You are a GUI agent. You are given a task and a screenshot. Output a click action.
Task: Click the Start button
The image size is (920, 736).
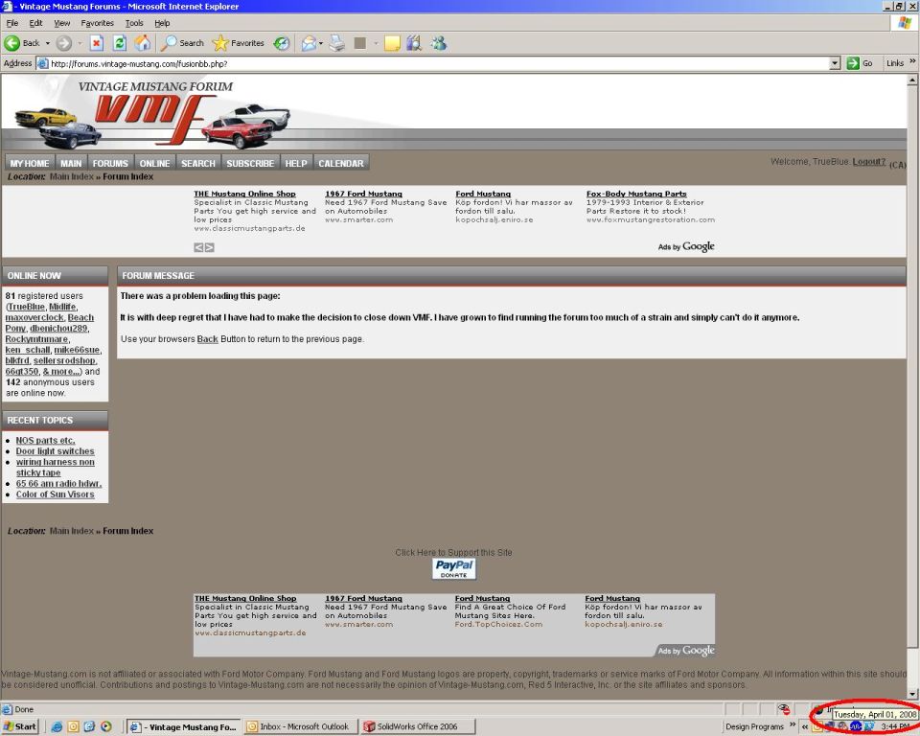[x=20, y=726]
